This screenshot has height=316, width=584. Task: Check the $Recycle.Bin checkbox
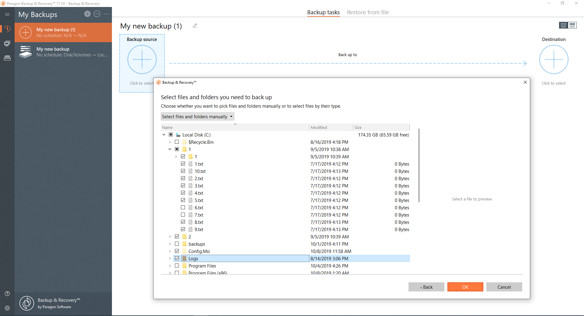click(177, 142)
